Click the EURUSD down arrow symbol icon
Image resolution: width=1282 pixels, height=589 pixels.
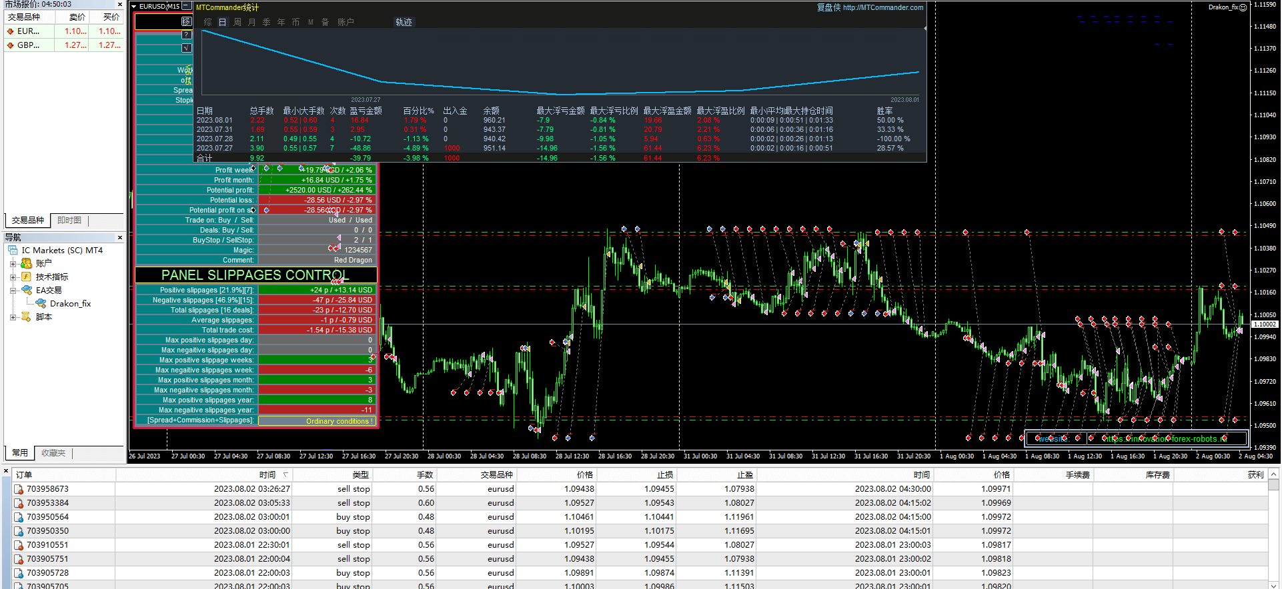click(11, 31)
